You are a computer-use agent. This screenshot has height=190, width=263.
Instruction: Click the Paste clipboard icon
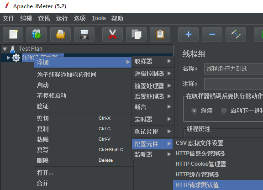160,34
